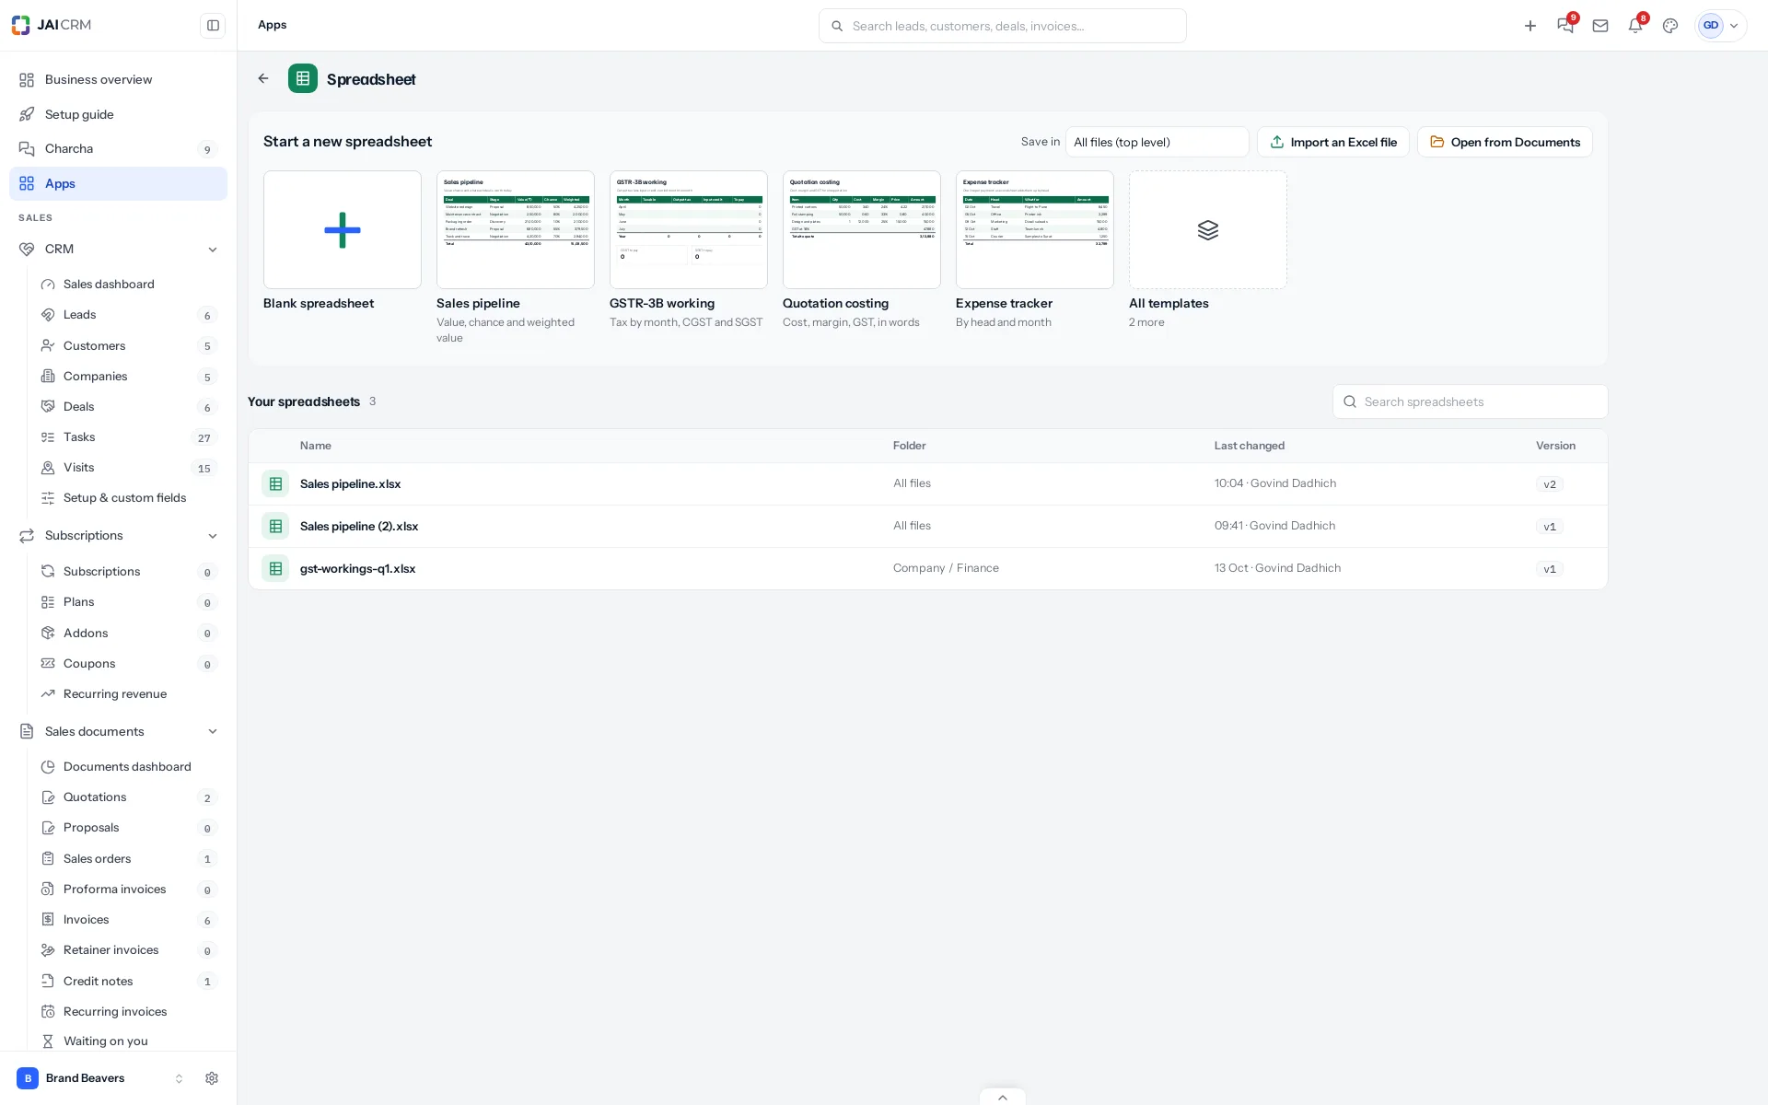
Task: Click Import an Excel file button
Action: point(1332,142)
